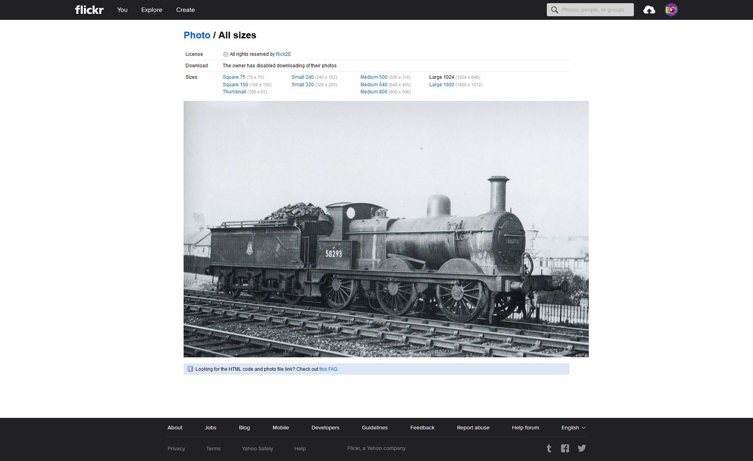Click the Large 1024 size label
753x461 pixels.
pyautogui.click(x=442, y=77)
